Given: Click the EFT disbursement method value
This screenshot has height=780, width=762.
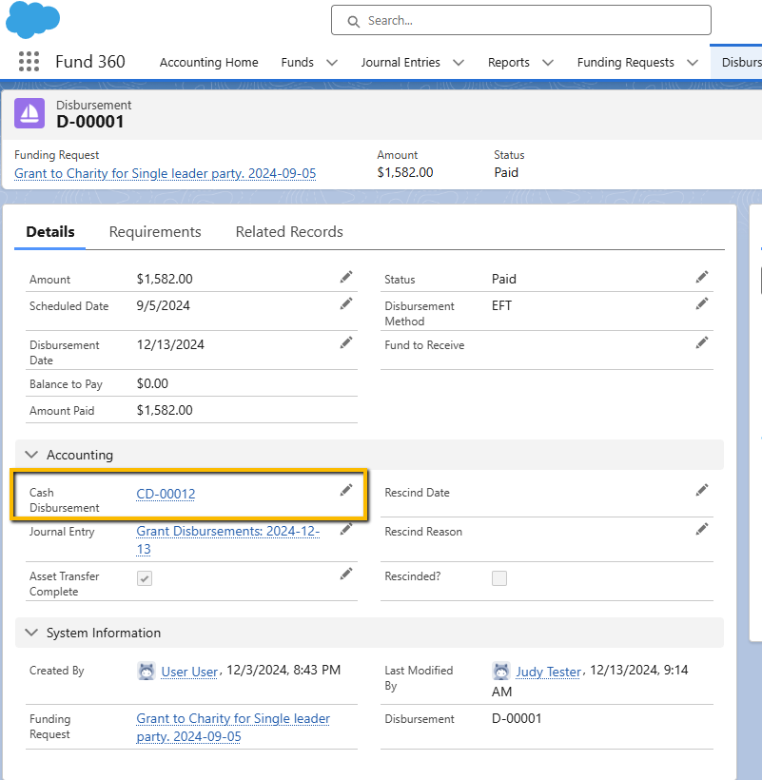Looking at the screenshot, I should coord(501,305).
